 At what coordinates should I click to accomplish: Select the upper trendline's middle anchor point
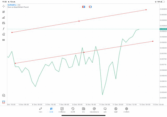79,21
